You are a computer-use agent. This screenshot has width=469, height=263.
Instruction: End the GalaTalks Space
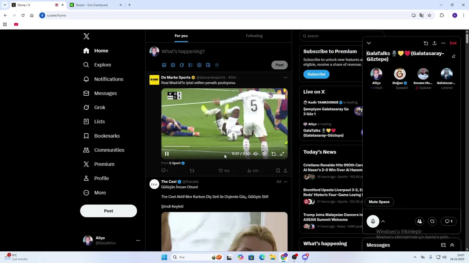click(453, 43)
